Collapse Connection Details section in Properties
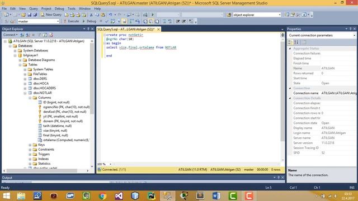358x201 pixels. pyautogui.click(x=290, y=98)
